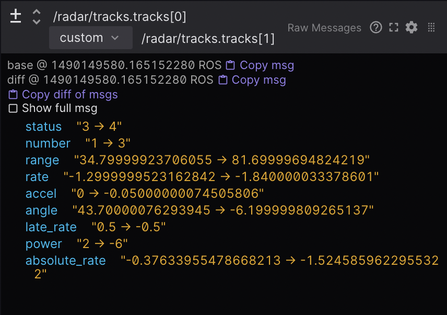Expand the status field entry
The height and width of the screenshot is (315, 447).
click(43, 127)
